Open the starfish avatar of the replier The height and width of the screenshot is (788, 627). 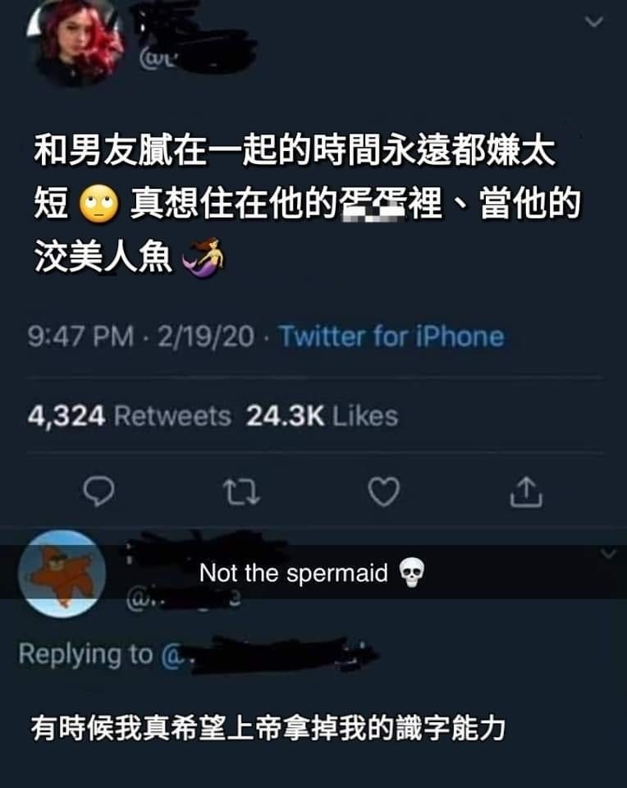pos(62,574)
